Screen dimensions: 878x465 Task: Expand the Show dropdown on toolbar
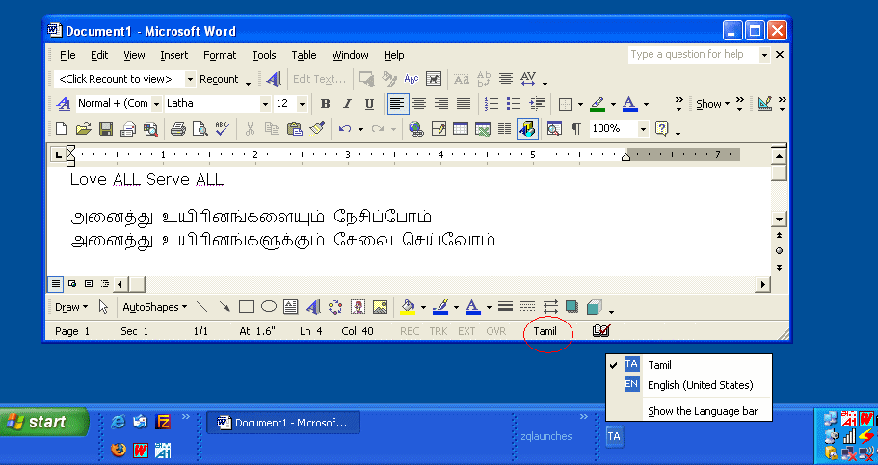tap(713, 104)
